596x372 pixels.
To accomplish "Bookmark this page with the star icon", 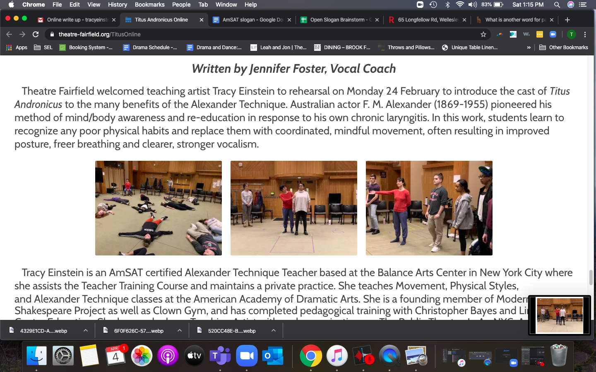I will point(483,34).
